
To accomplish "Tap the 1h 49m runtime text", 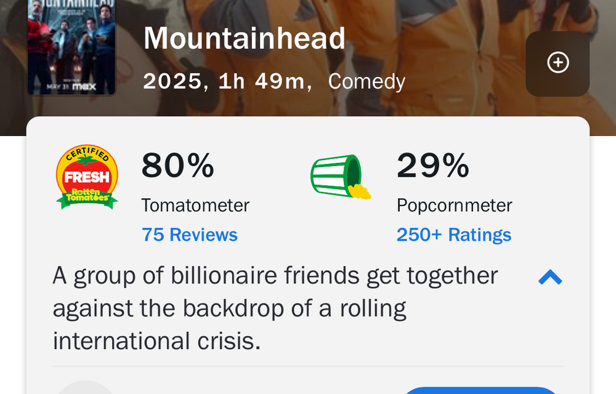I will click(x=262, y=81).
